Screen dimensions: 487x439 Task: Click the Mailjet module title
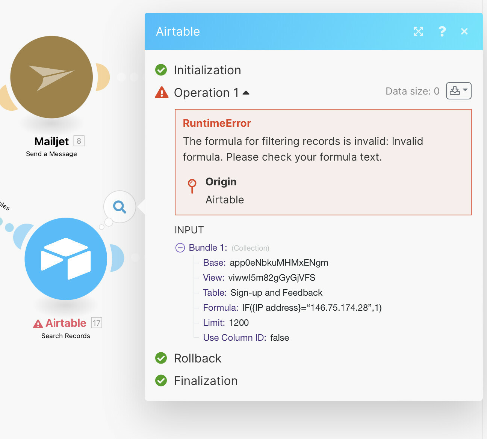51,141
